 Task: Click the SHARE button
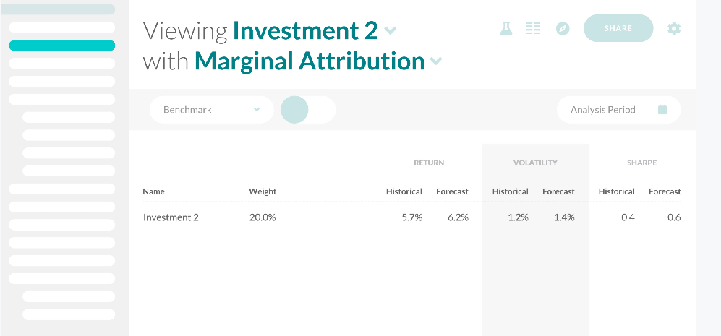pyautogui.click(x=618, y=28)
